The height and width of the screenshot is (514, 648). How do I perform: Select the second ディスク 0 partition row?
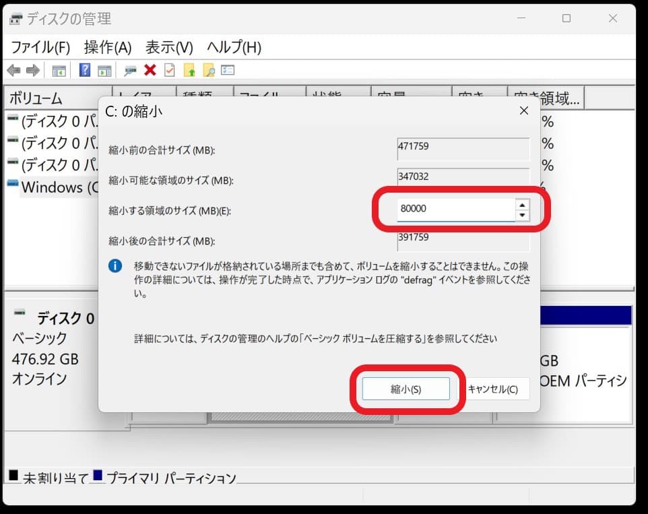[x=53, y=143]
